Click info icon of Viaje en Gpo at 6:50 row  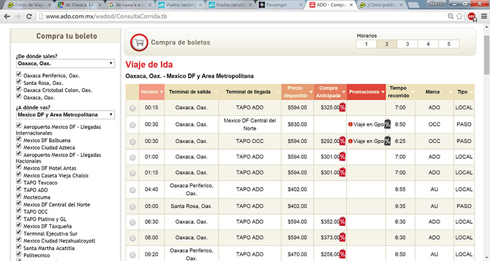(350, 125)
